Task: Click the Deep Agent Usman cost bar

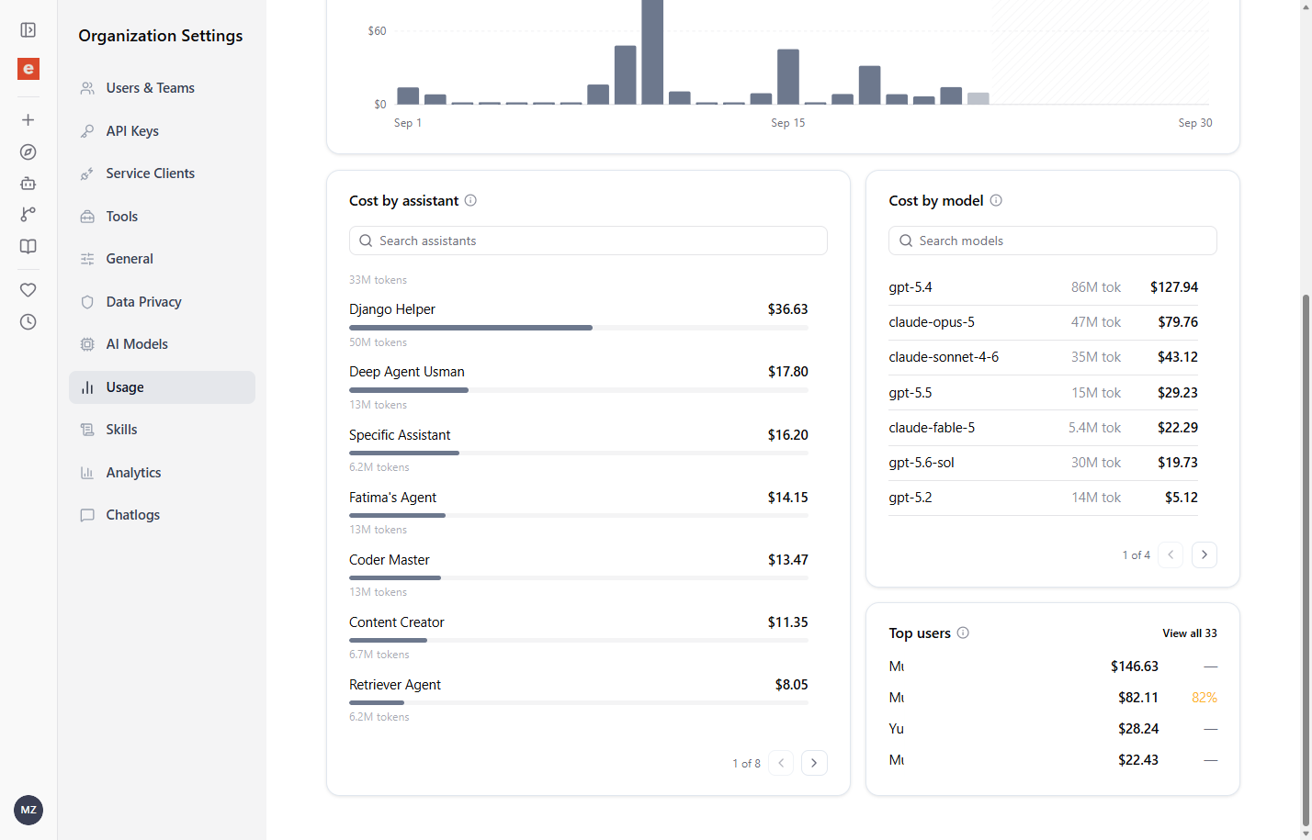Action: pos(579,390)
